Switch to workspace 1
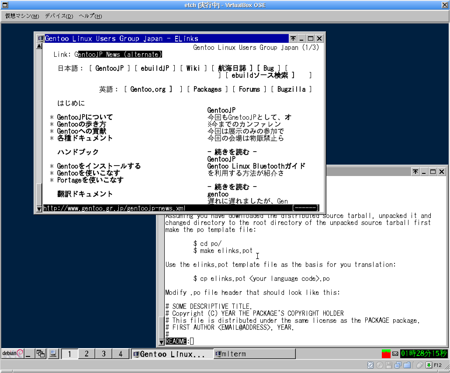Screen dimensions: 450x373 69,354
